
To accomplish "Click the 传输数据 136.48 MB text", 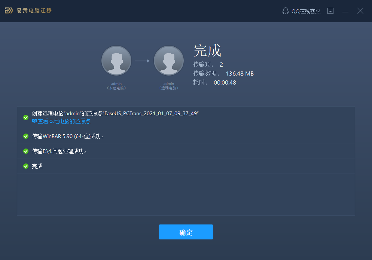I will (223, 73).
